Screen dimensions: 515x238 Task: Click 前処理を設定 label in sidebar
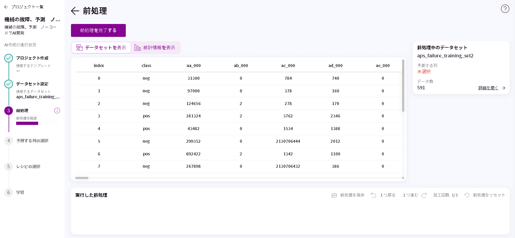(27, 118)
